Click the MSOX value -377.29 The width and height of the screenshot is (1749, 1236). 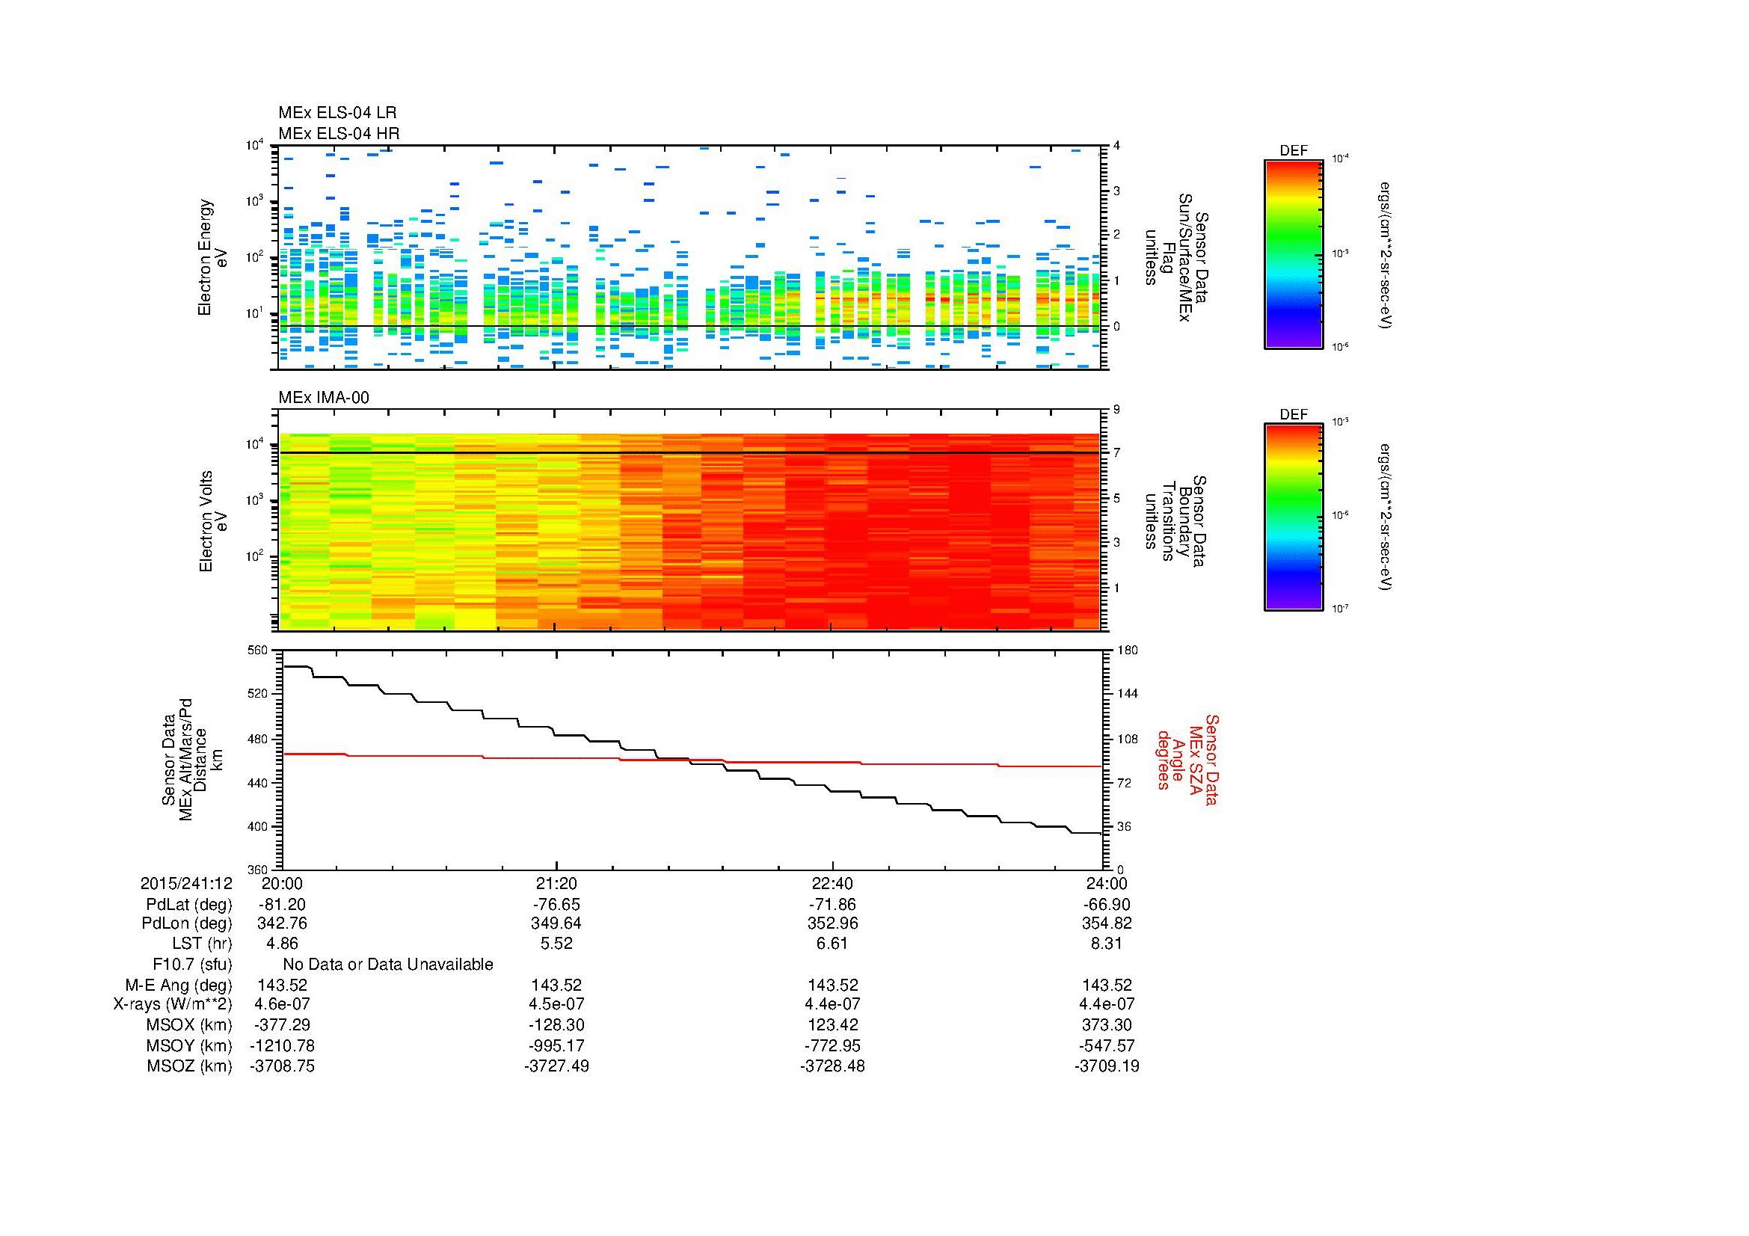tap(283, 1025)
